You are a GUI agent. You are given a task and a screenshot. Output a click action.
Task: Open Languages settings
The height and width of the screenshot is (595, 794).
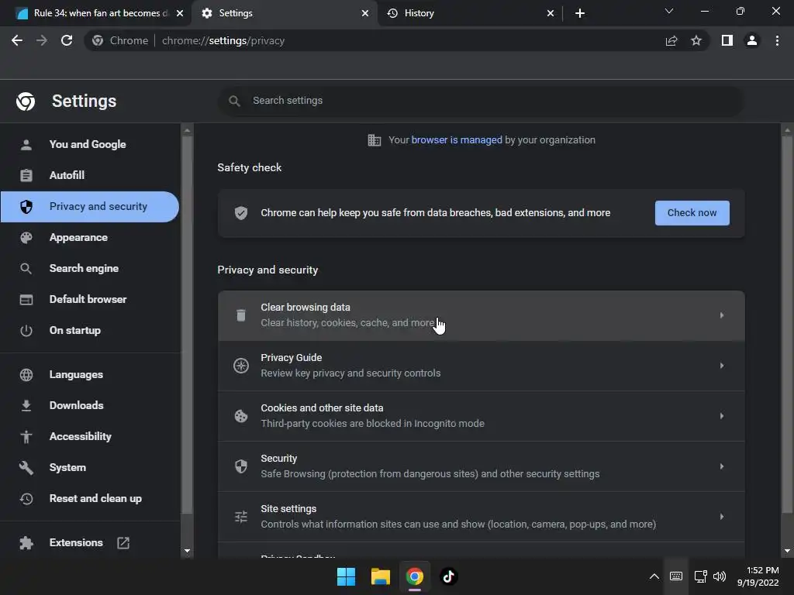[x=90, y=374]
